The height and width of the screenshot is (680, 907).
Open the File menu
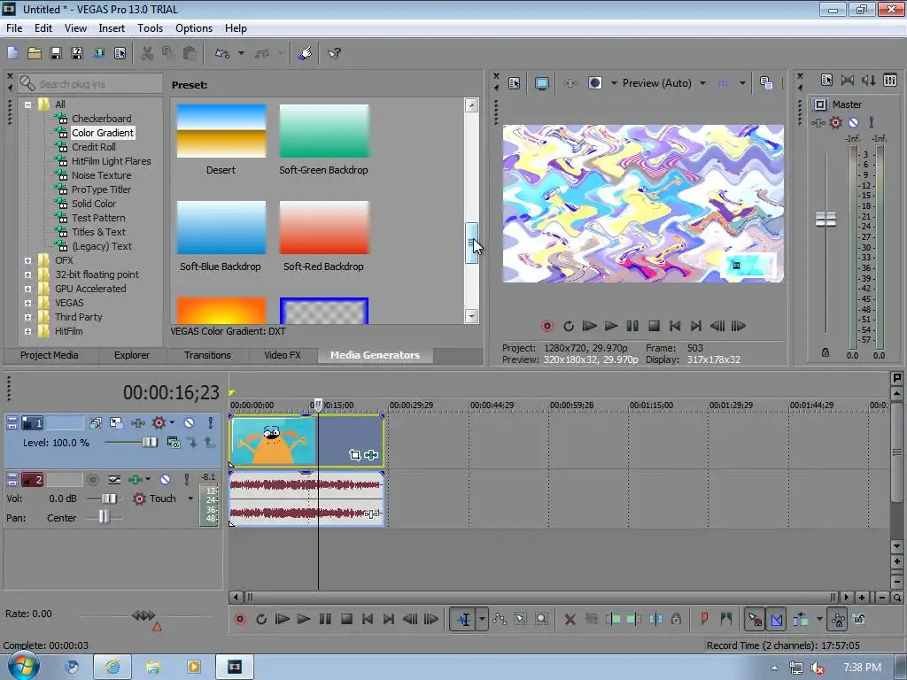pos(14,28)
